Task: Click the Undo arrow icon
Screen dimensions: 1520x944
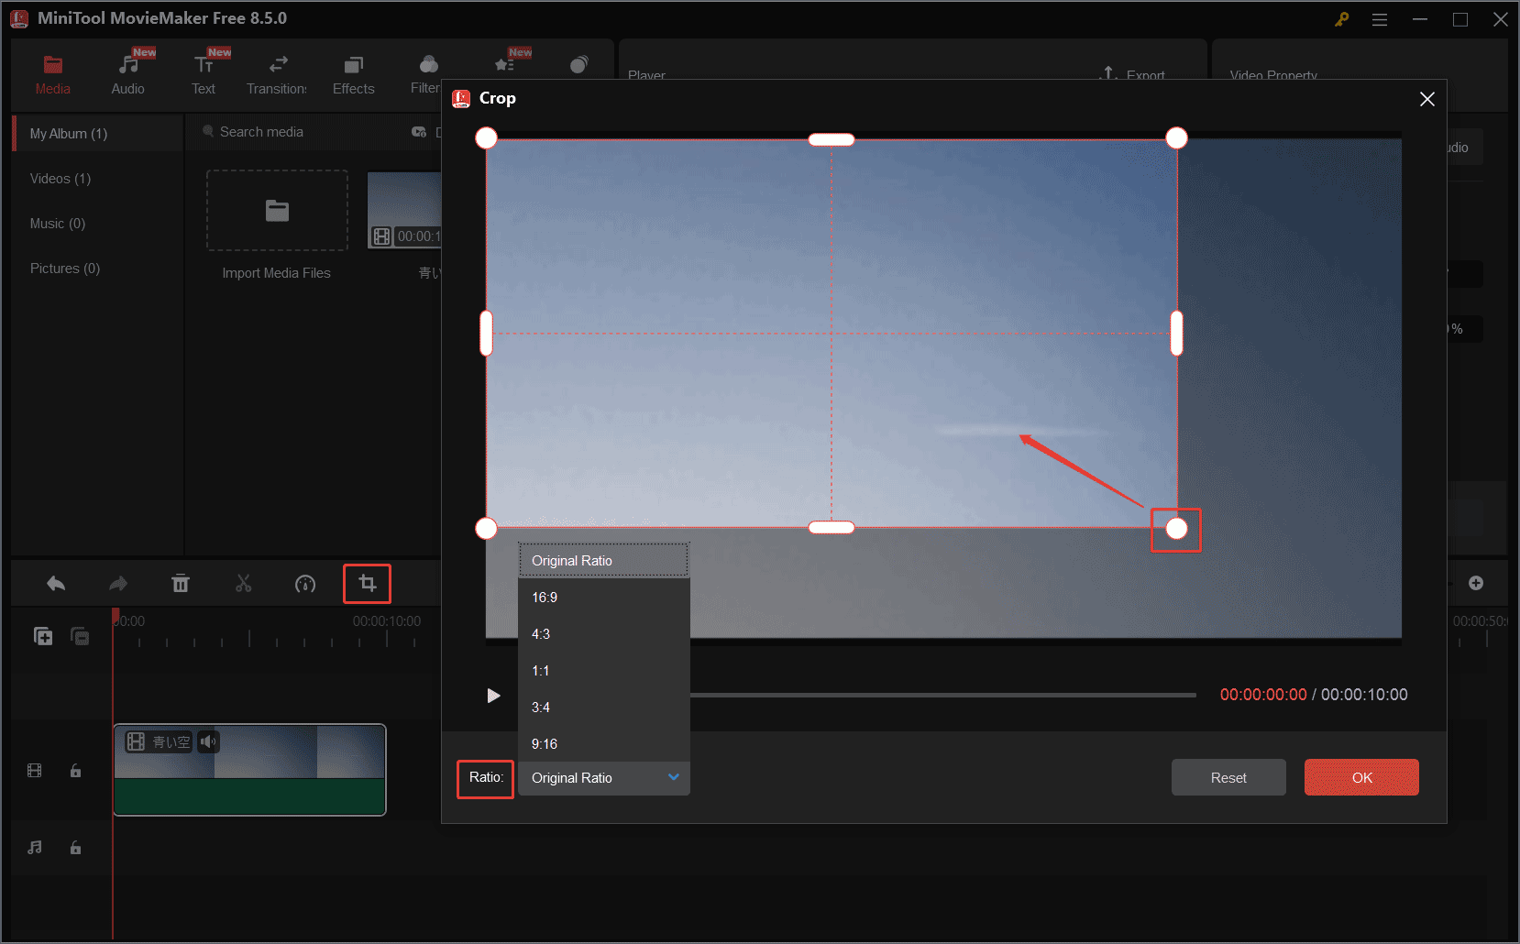Action: (55, 583)
